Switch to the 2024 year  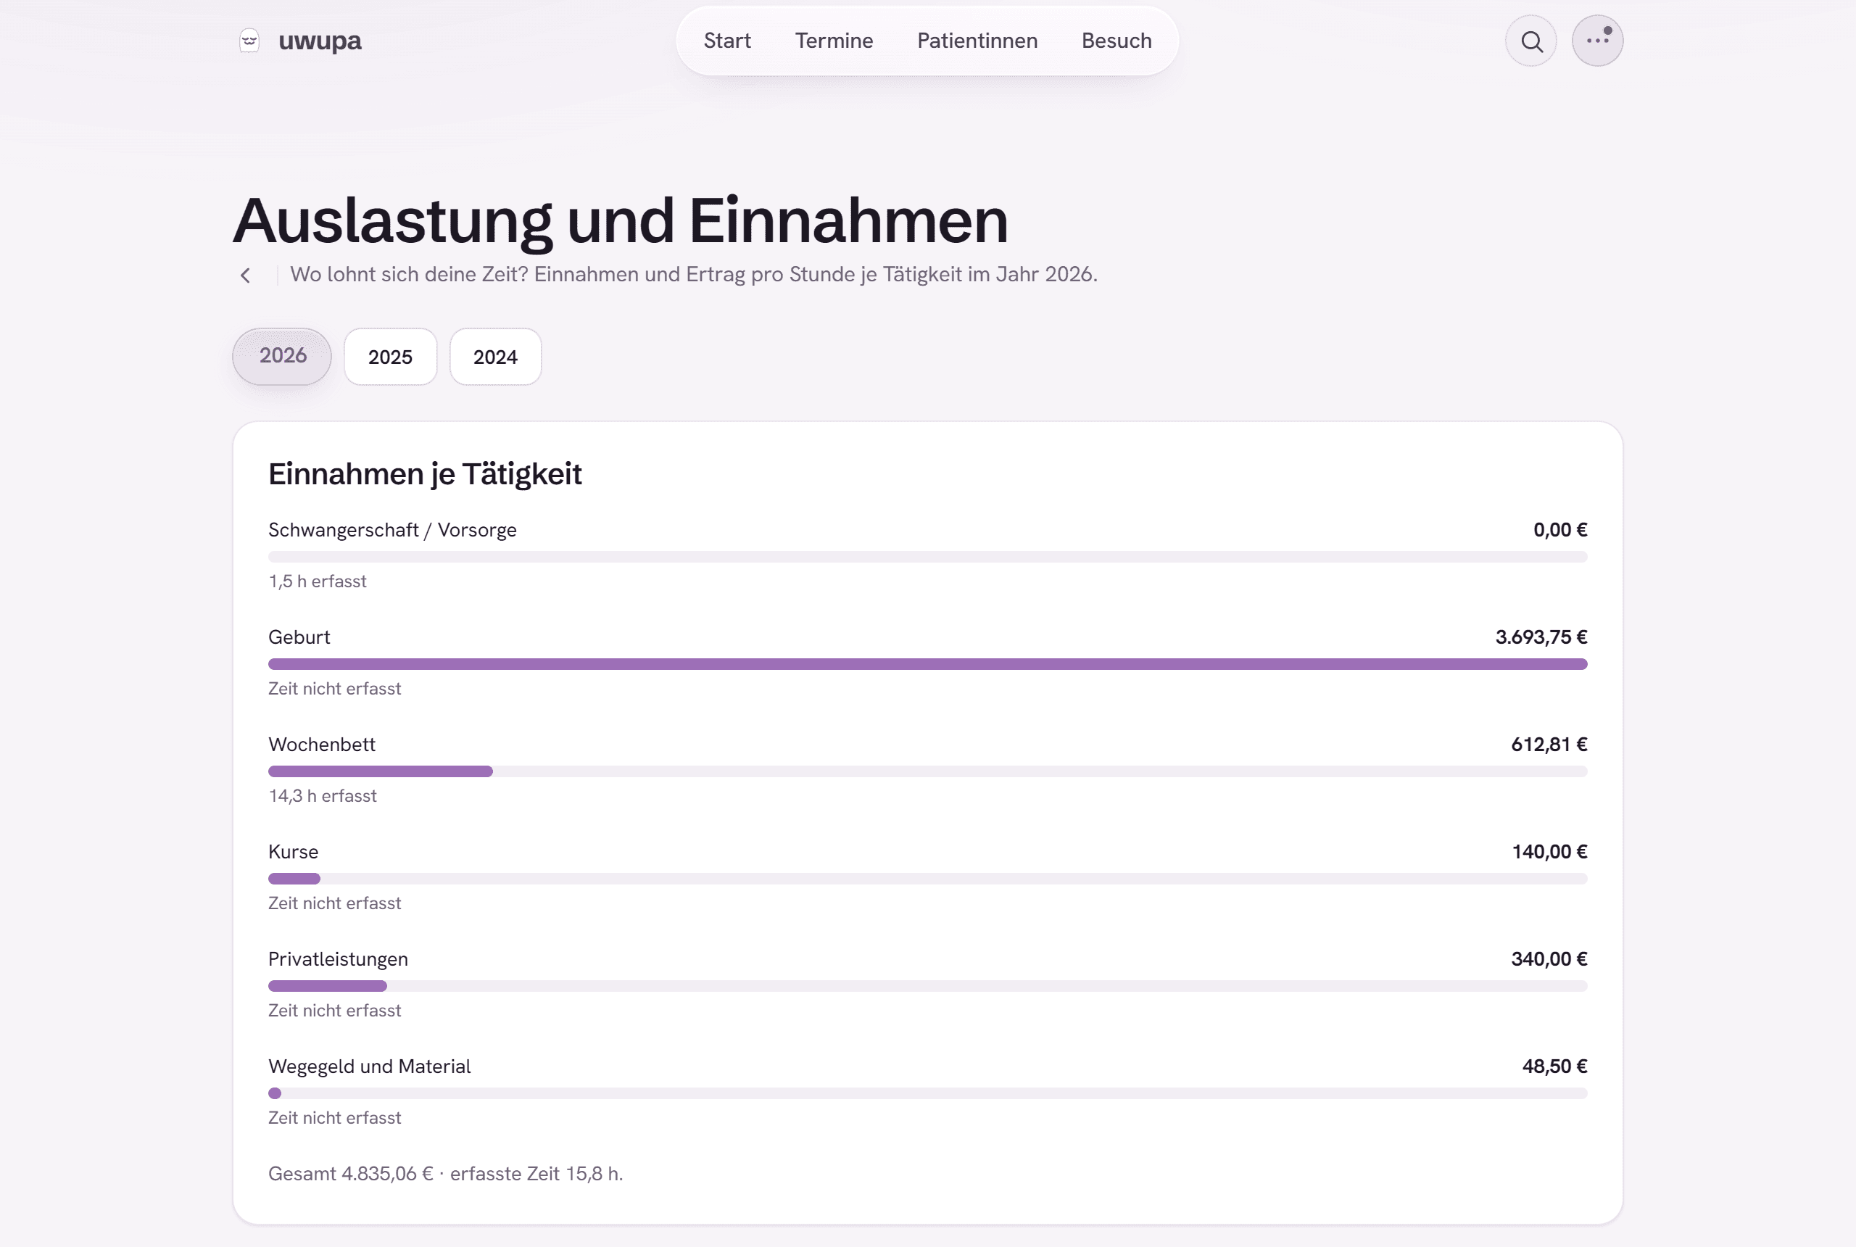(495, 357)
